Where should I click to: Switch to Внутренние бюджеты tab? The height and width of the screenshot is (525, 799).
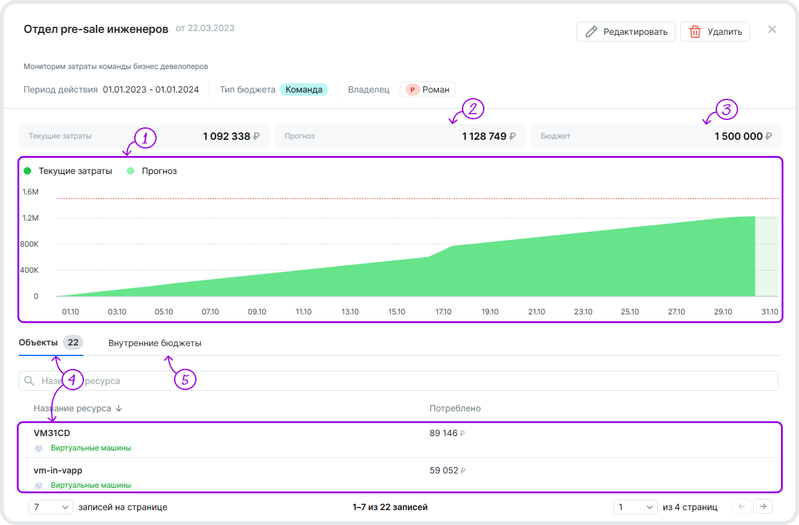tap(155, 343)
